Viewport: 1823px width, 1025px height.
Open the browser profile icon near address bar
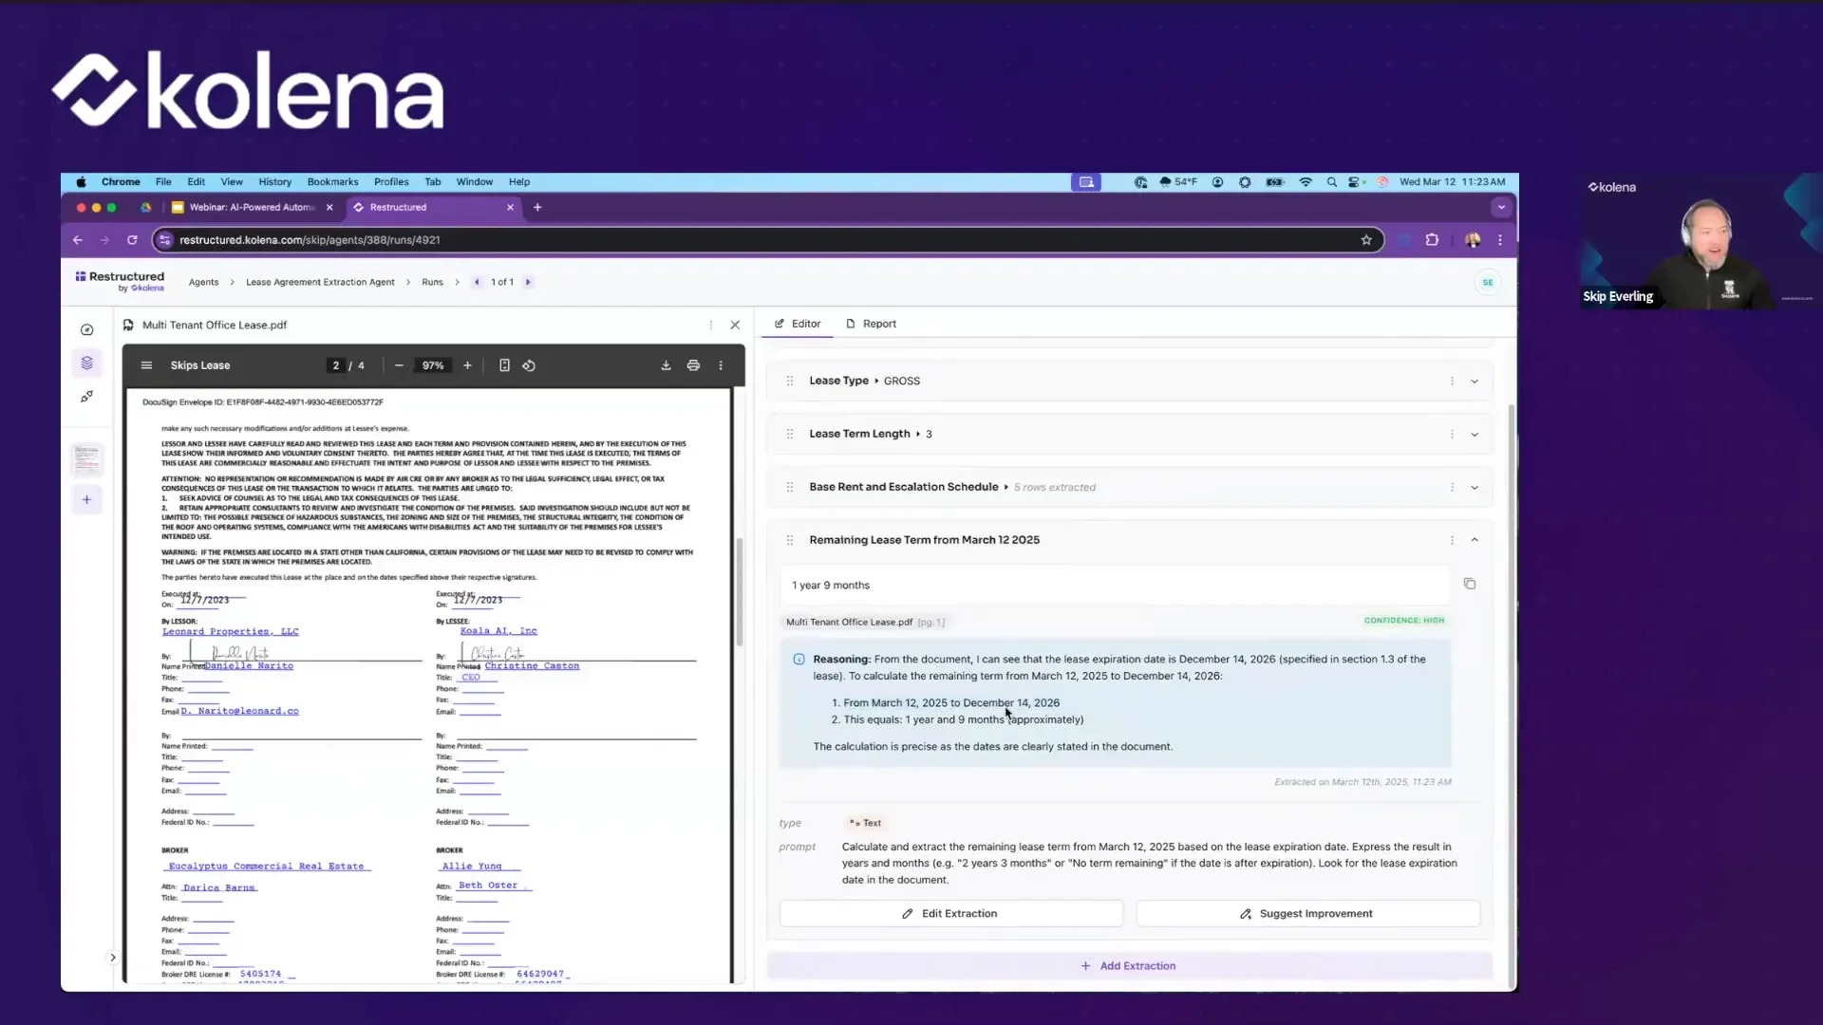[x=1473, y=240]
